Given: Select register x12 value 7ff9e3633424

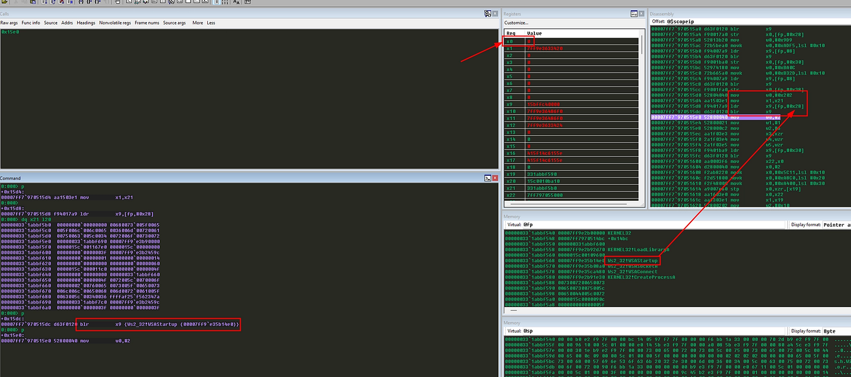Looking at the screenshot, I should coord(544,125).
